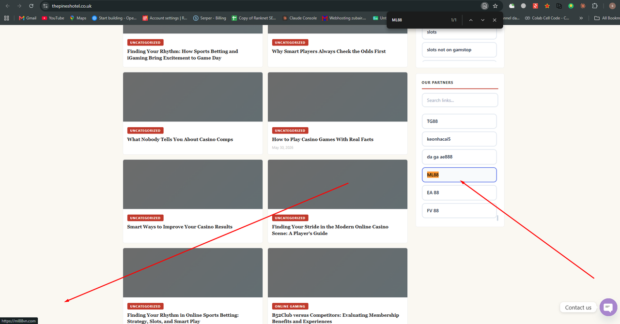Open Finding Your Stride in the Modern Online Casino
This screenshot has width=620, height=324.
click(330, 230)
